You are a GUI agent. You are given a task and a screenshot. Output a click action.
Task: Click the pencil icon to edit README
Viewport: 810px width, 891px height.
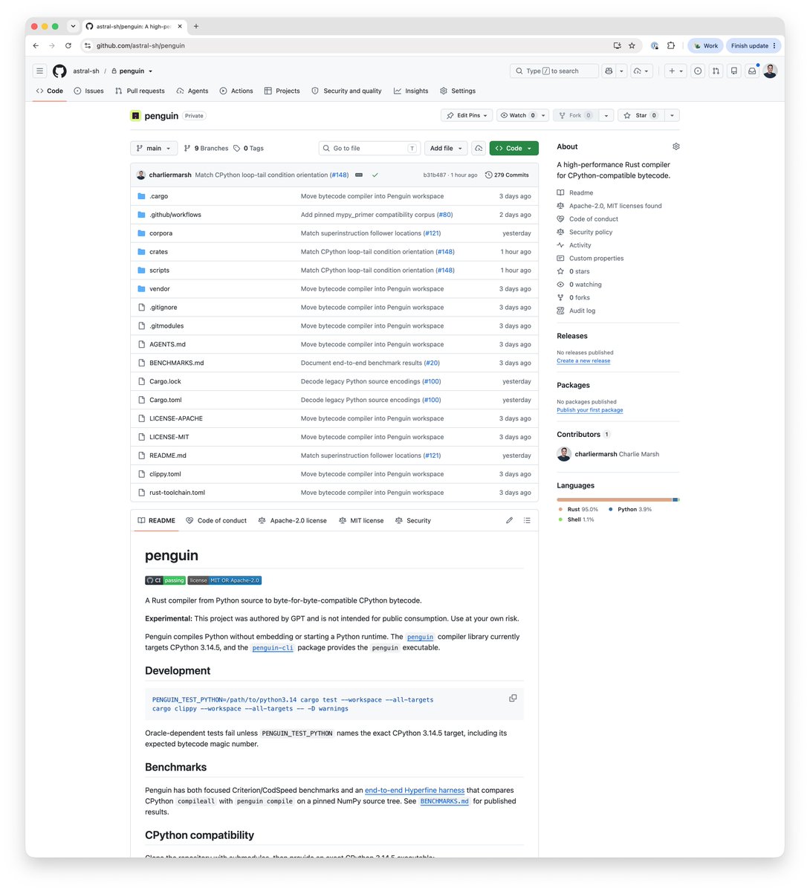509,520
